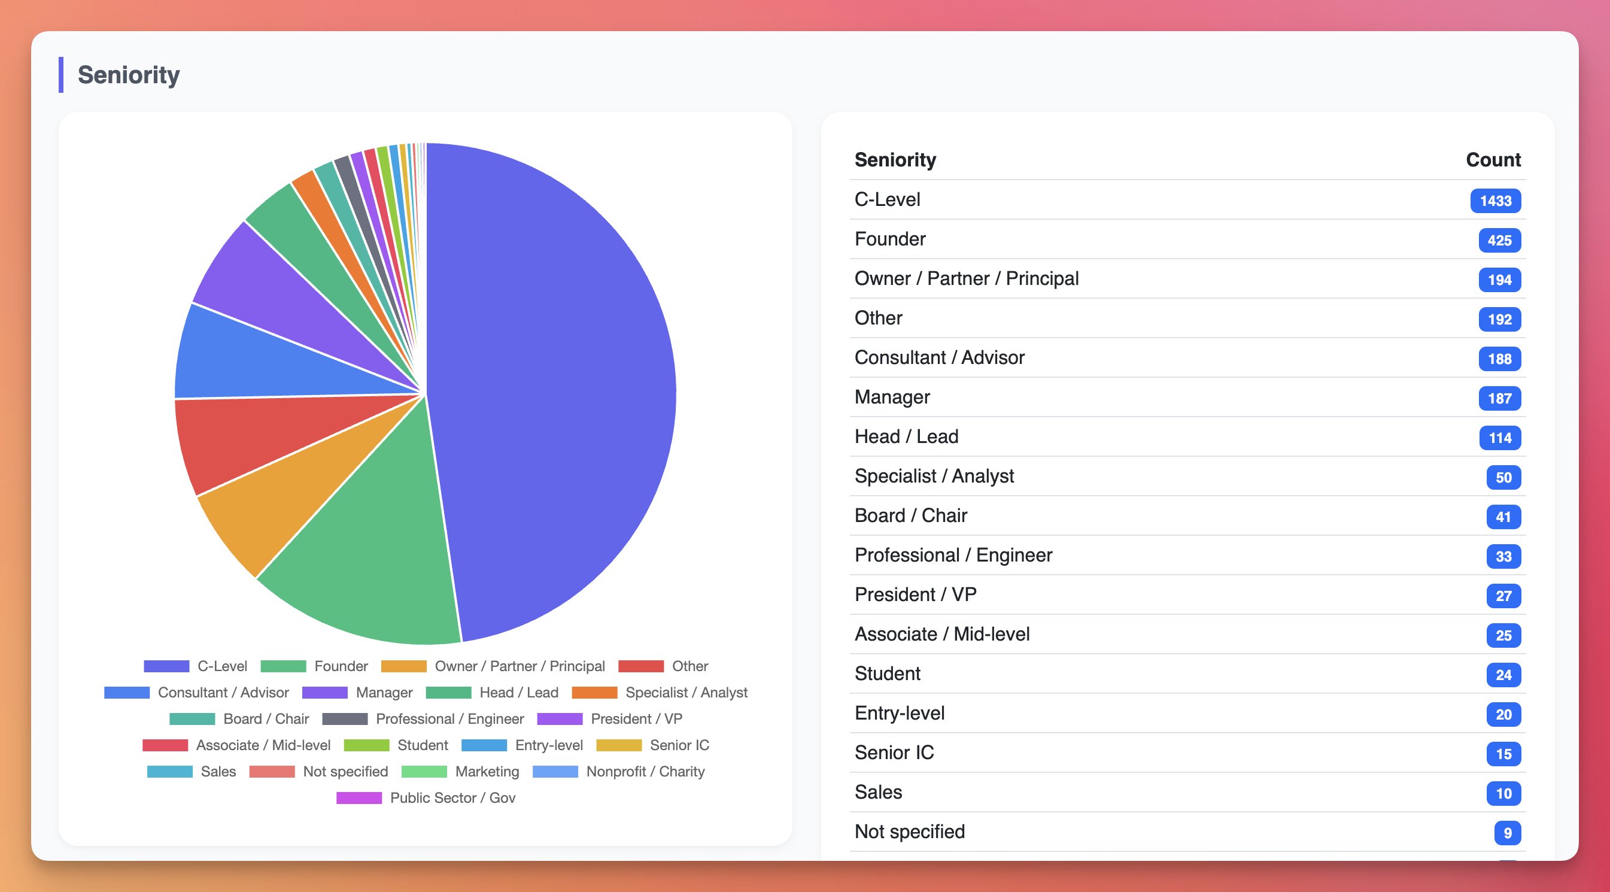Click the Manager count badge showing 187
This screenshot has width=1610, height=892.
point(1500,399)
